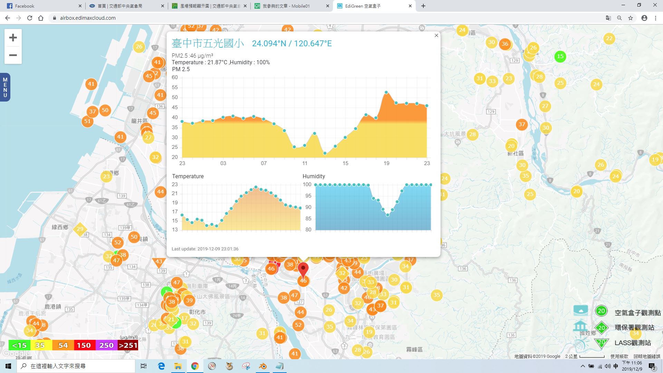Select the orange marker showing 36
Viewport: 663px width, 373px height.
coord(505,44)
